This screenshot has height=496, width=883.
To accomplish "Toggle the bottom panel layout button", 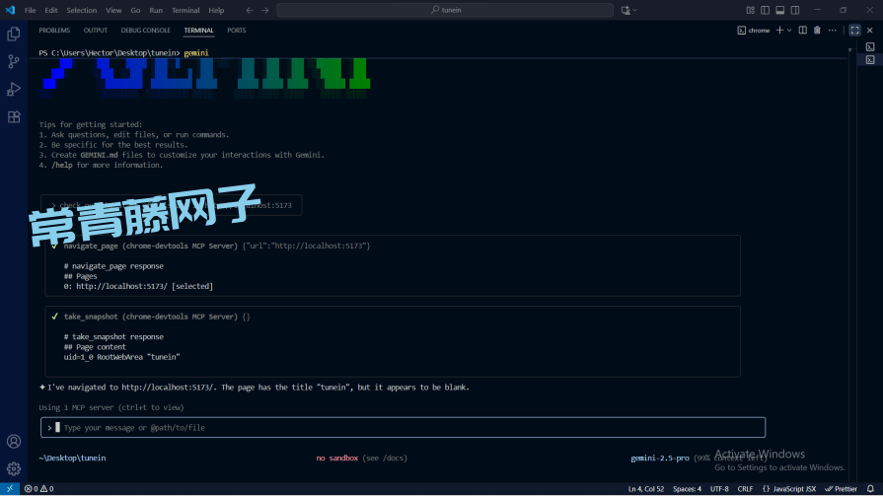I will 779,10.
